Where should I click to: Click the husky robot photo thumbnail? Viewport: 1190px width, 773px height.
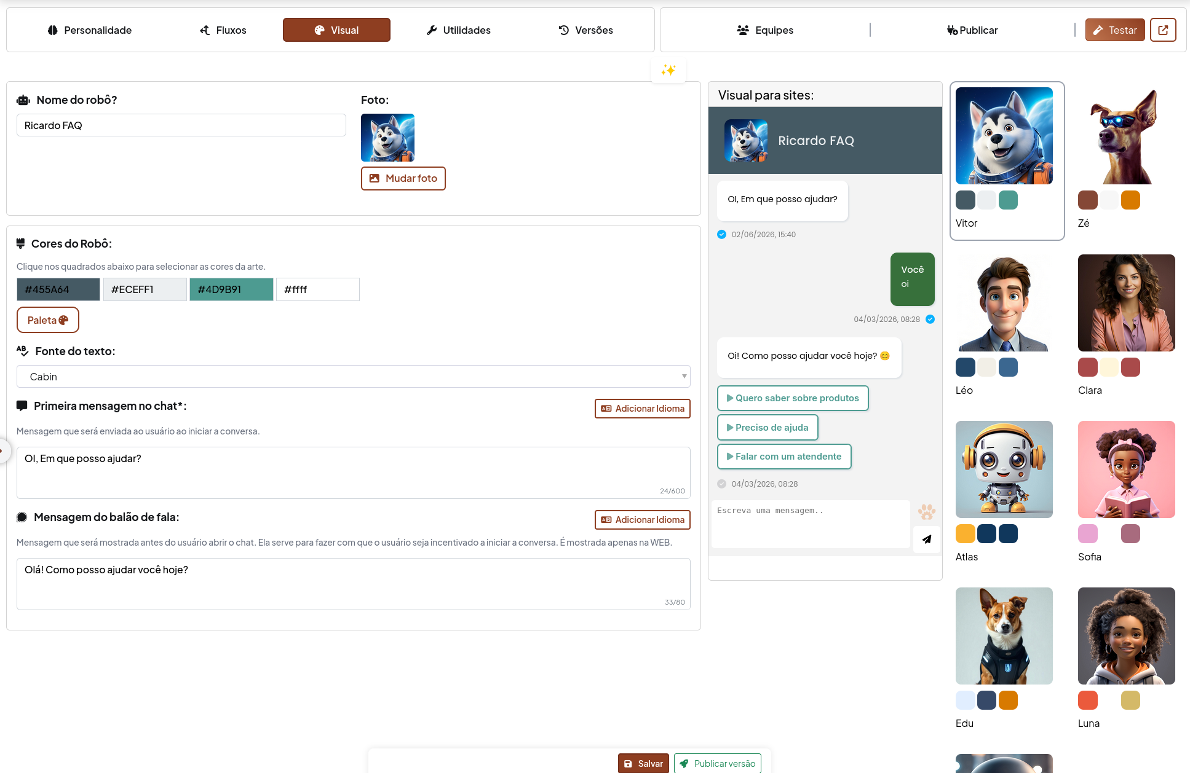point(387,138)
